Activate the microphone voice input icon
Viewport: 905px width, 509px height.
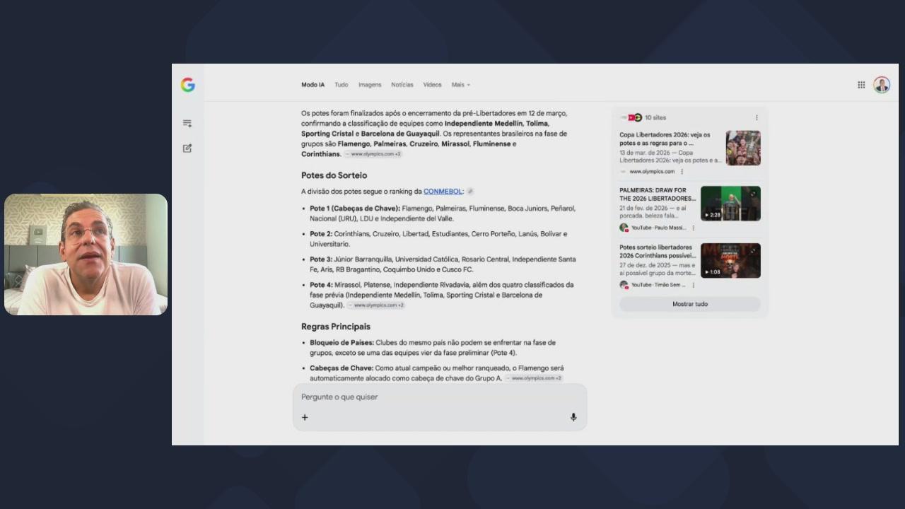(x=573, y=417)
